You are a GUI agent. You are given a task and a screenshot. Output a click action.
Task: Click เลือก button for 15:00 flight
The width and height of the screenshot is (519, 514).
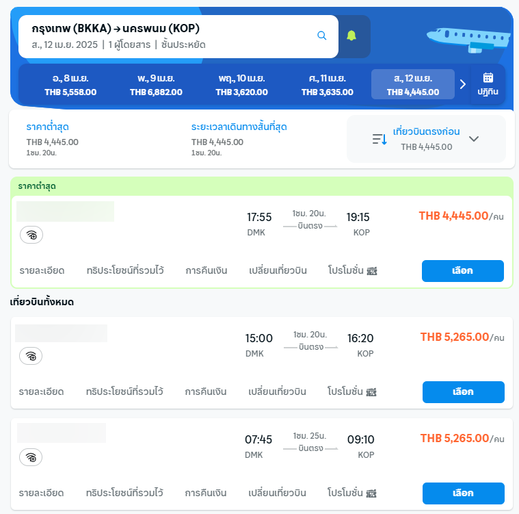click(x=464, y=392)
